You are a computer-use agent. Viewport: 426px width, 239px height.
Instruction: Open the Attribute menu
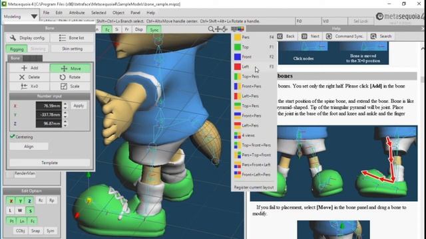click(x=77, y=13)
